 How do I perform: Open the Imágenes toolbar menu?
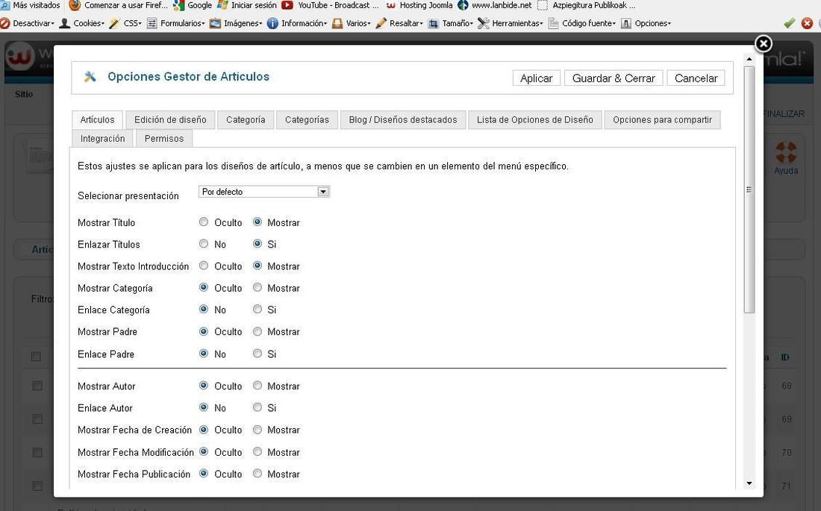pyautogui.click(x=236, y=23)
